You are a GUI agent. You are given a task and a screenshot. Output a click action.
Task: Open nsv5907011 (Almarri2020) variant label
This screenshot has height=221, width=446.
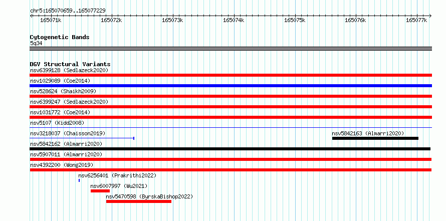point(66,154)
